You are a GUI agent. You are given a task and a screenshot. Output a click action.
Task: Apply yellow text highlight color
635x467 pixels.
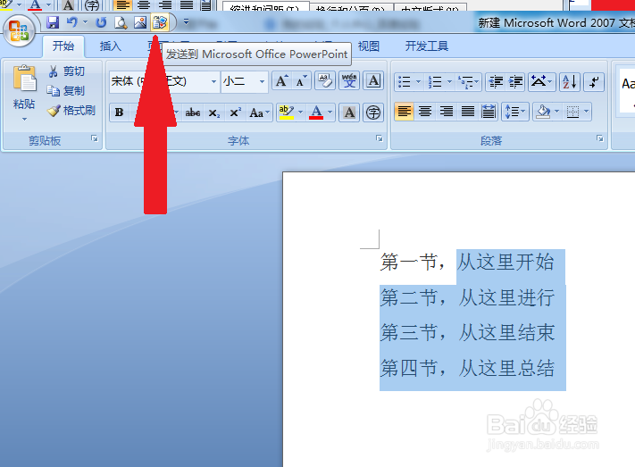(x=287, y=113)
